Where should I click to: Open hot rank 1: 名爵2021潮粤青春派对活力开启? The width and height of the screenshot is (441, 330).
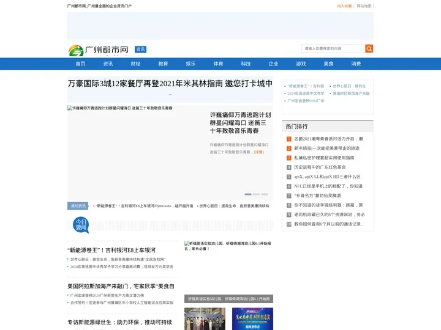coord(328,139)
